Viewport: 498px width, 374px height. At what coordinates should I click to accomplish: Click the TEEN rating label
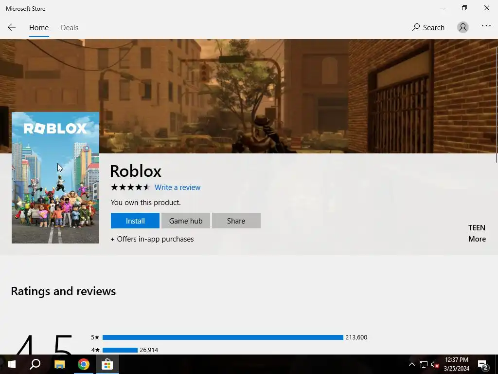pyautogui.click(x=477, y=228)
